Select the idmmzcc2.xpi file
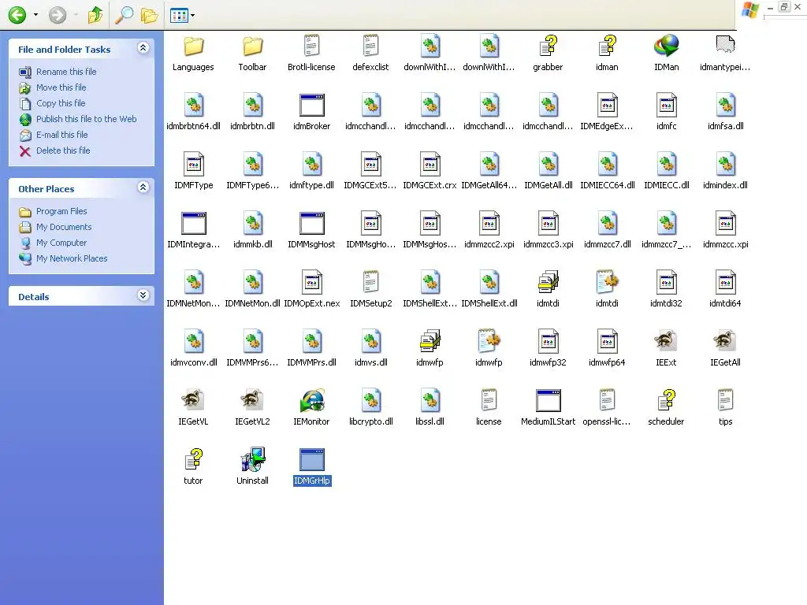 pyautogui.click(x=489, y=231)
